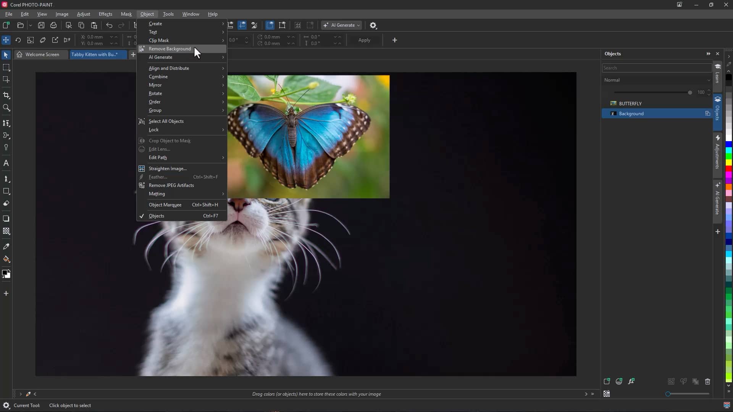The height and width of the screenshot is (412, 733).
Task: Select the Crop tool
Action: coord(6,95)
